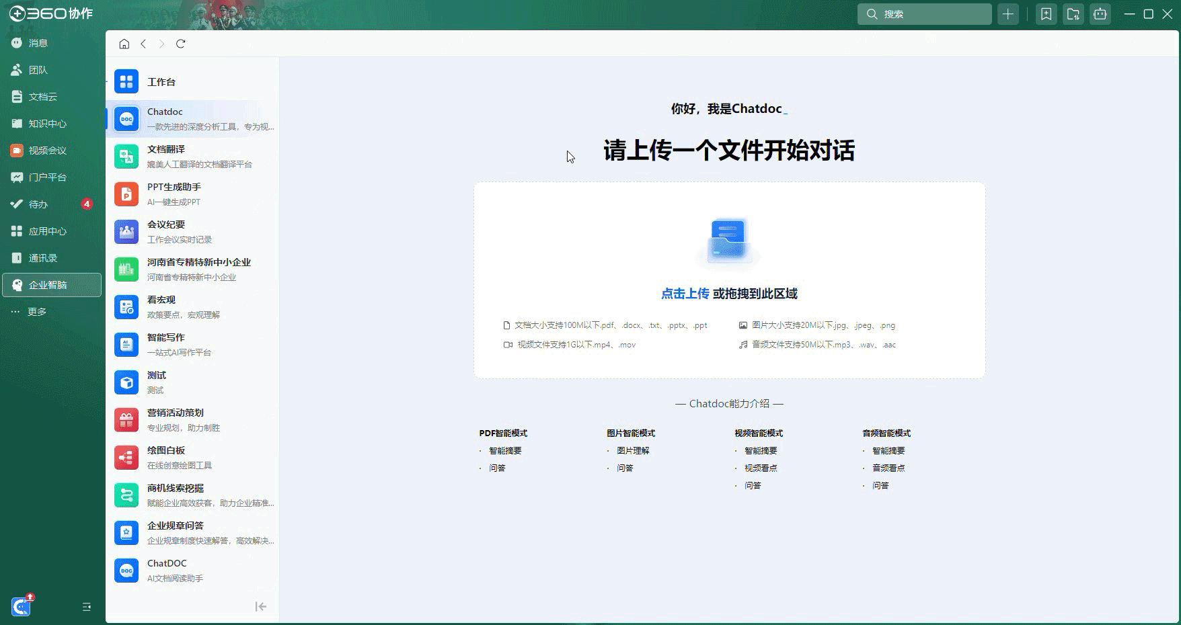The image size is (1181, 625).
Task: Open 文档云 document cloud
Action: pos(52,97)
